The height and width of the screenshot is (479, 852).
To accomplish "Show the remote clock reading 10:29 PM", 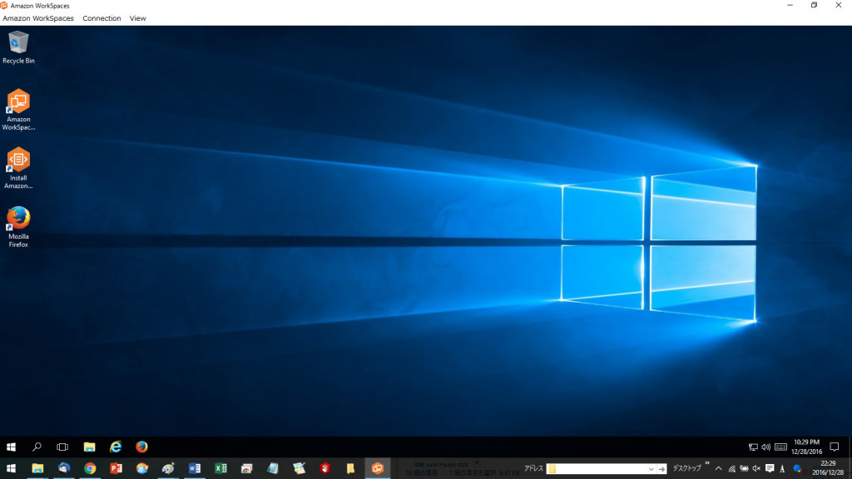I will (807, 447).
